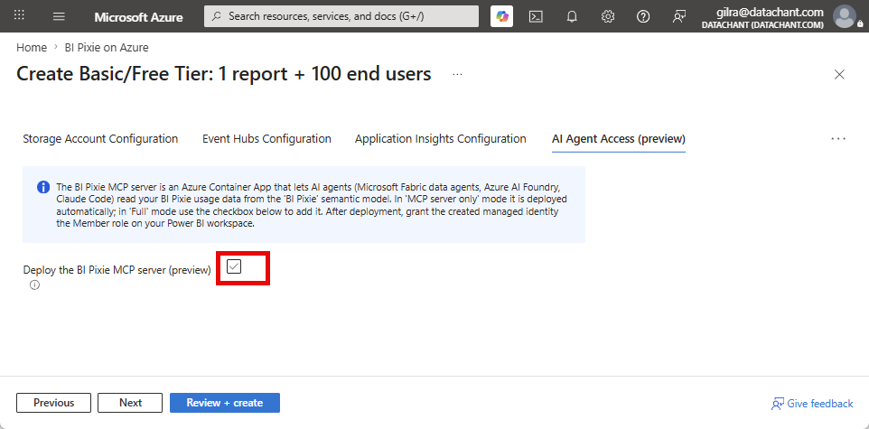
Task: Click the blue info icon in the banner
Action: [x=43, y=187]
